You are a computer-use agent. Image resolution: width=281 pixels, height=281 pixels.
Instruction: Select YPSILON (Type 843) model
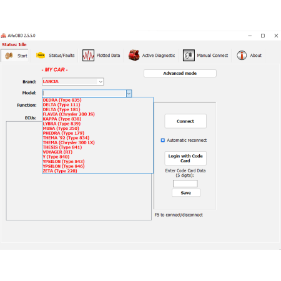tap(97, 162)
